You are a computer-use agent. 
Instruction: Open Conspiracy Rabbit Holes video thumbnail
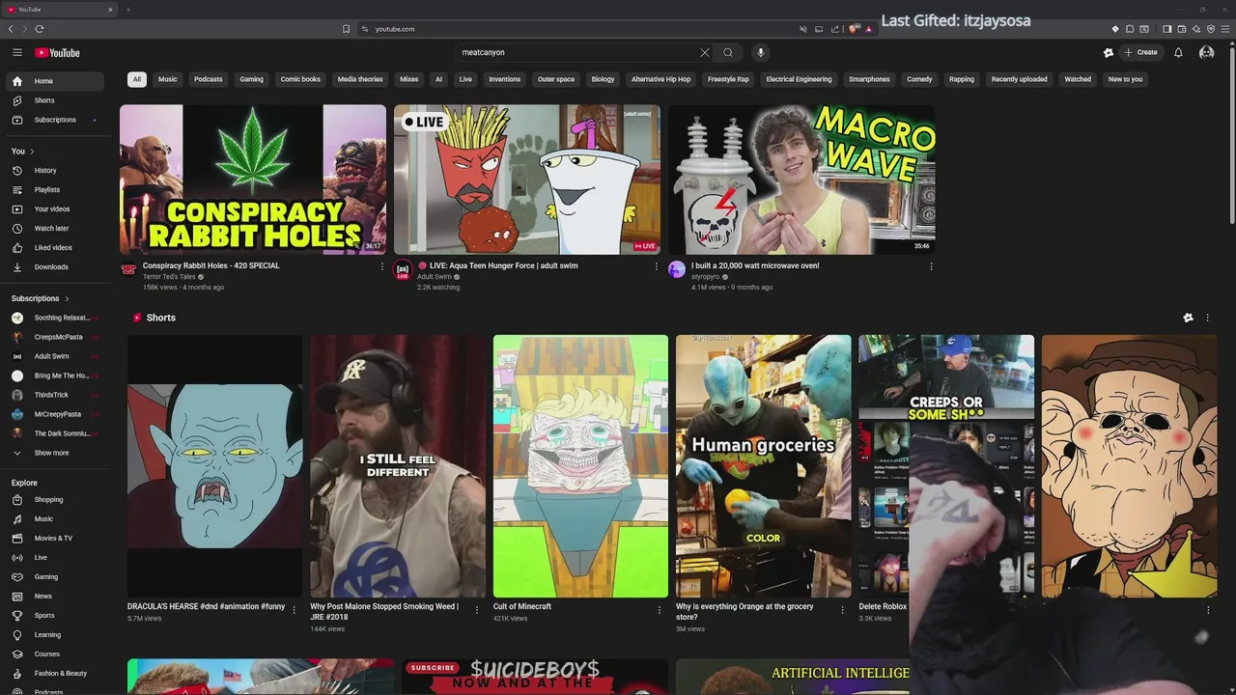point(253,180)
